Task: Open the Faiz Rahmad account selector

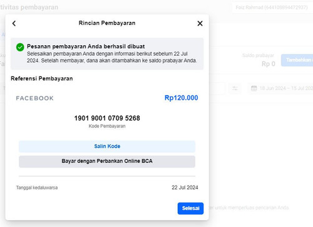Action: [x=272, y=8]
